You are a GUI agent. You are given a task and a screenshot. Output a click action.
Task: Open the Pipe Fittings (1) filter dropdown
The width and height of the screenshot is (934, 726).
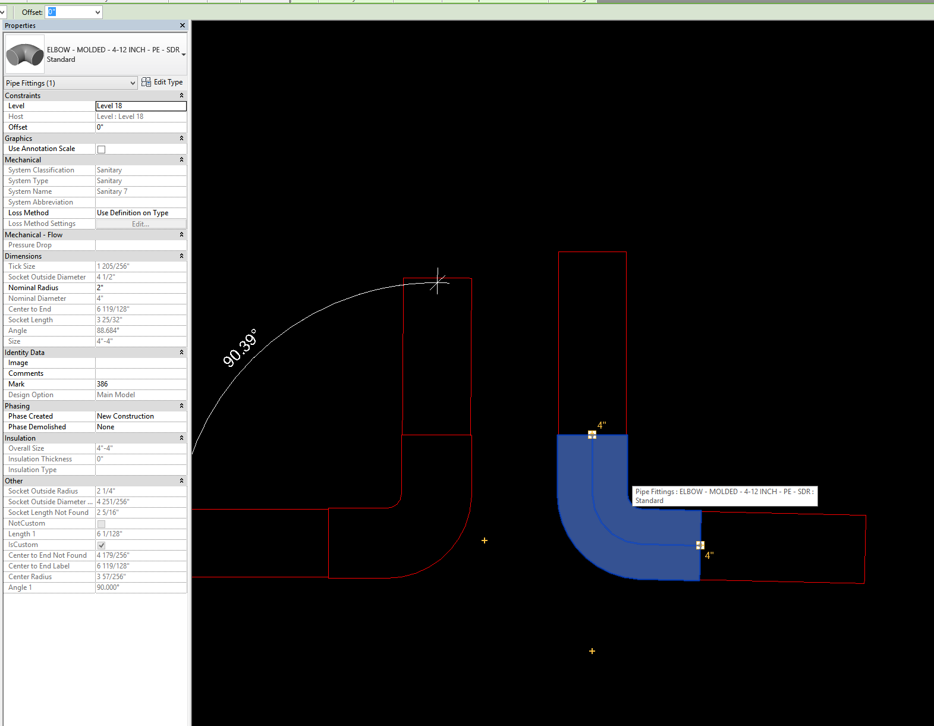(x=133, y=83)
